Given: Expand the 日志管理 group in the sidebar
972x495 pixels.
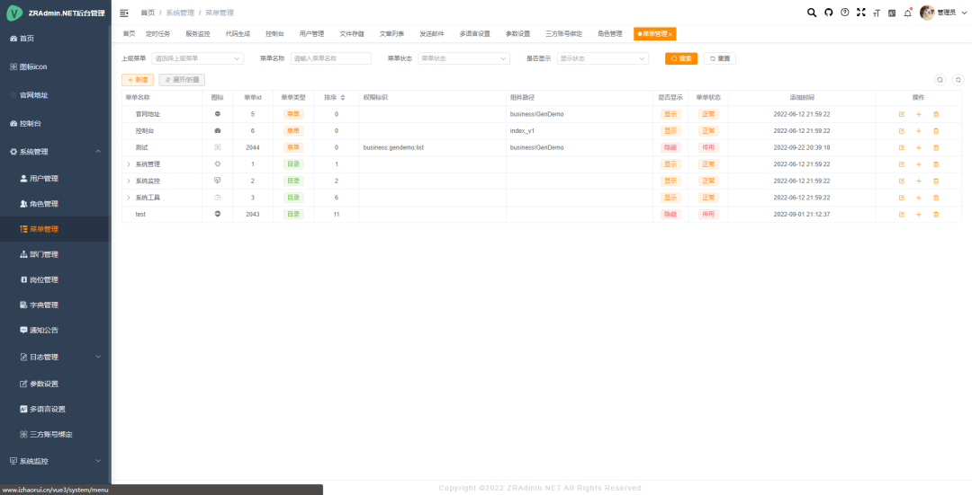Looking at the screenshot, I should (98, 357).
